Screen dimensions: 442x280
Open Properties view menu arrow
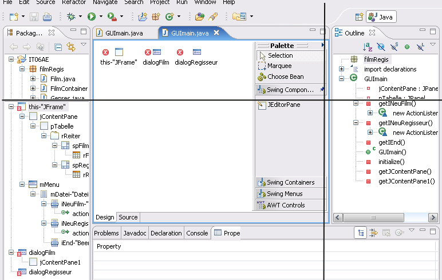[x=412, y=230]
